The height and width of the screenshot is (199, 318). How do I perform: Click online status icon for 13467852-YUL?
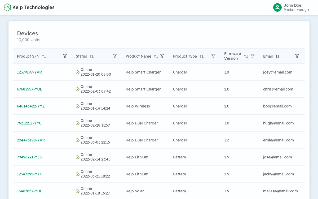click(x=78, y=191)
